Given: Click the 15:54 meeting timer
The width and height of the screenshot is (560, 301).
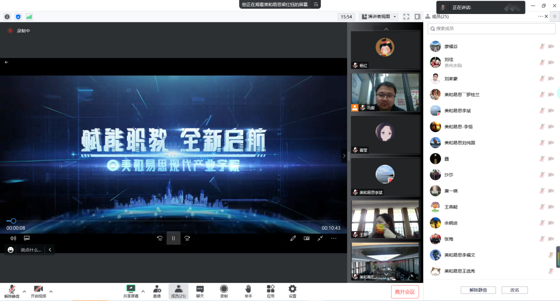Looking at the screenshot, I should (x=346, y=16).
